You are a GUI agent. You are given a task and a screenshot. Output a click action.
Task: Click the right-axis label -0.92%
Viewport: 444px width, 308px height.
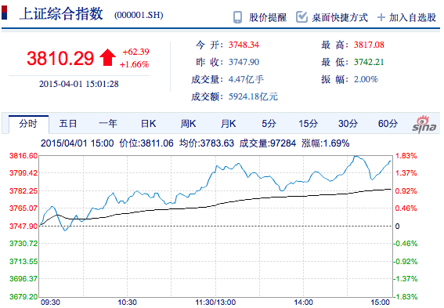click(x=405, y=261)
